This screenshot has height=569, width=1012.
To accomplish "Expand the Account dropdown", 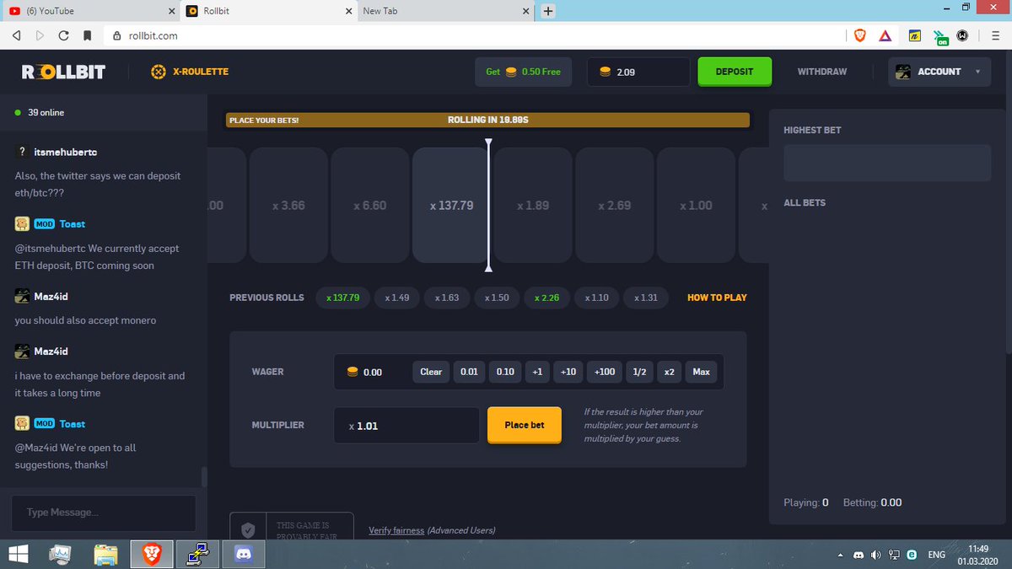I will pos(939,72).
